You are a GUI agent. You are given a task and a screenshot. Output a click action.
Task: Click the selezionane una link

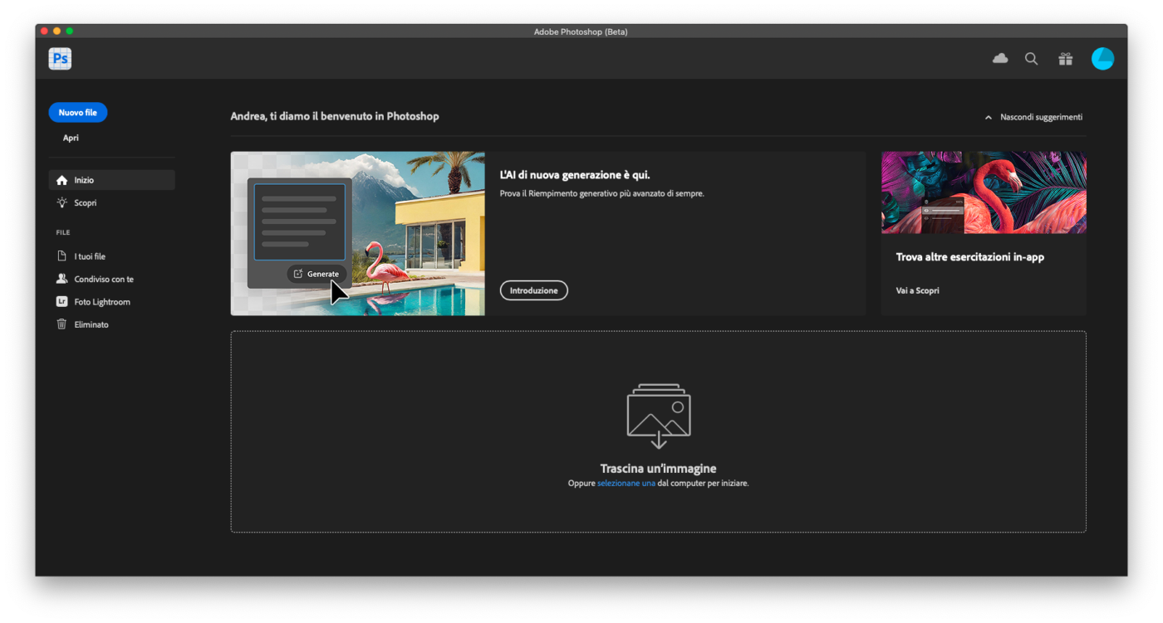click(626, 483)
